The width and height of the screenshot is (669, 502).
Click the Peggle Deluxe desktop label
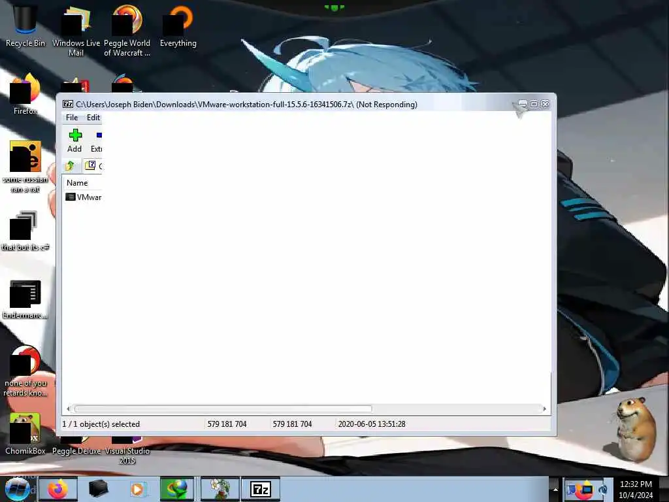(76, 451)
